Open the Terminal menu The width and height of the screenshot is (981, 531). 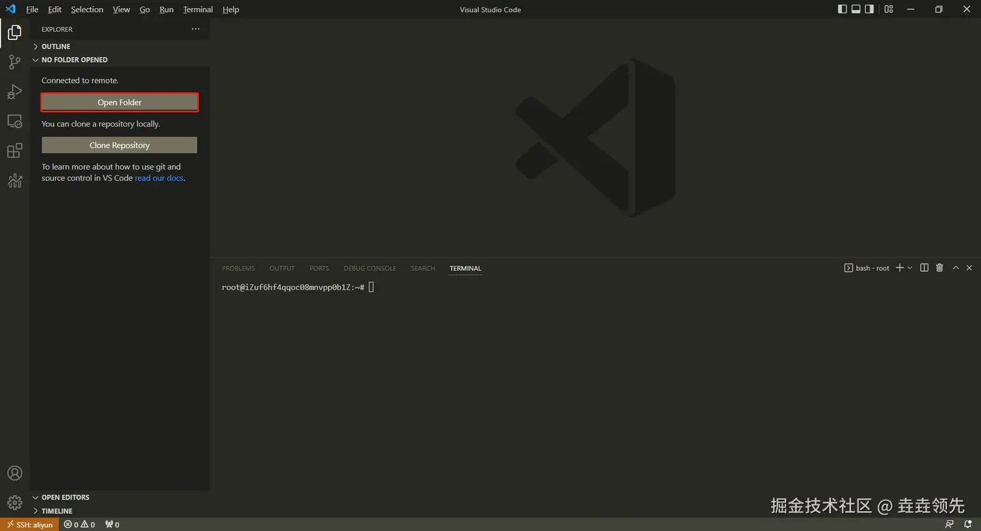(198, 10)
